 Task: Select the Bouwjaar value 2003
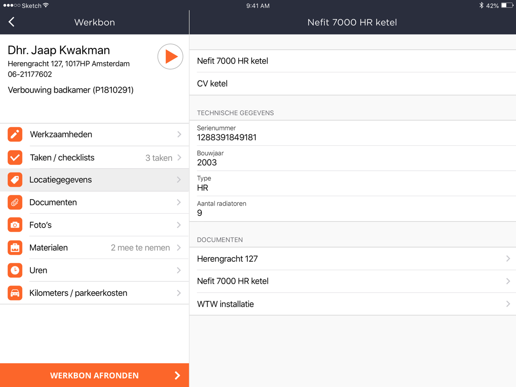[x=207, y=163]
